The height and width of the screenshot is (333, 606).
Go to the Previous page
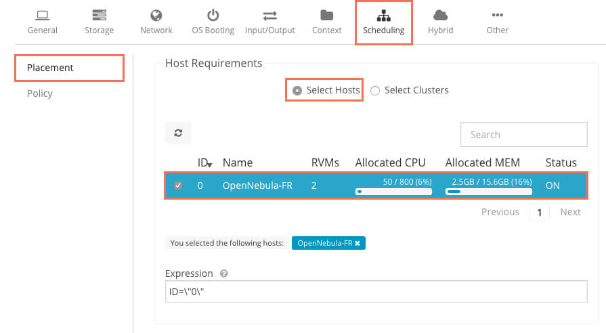tap(500, 212)
